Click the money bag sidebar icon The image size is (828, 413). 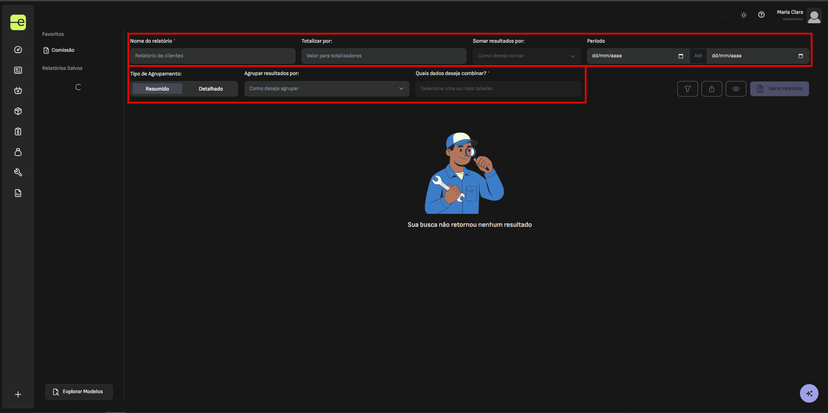coord(18,152)
